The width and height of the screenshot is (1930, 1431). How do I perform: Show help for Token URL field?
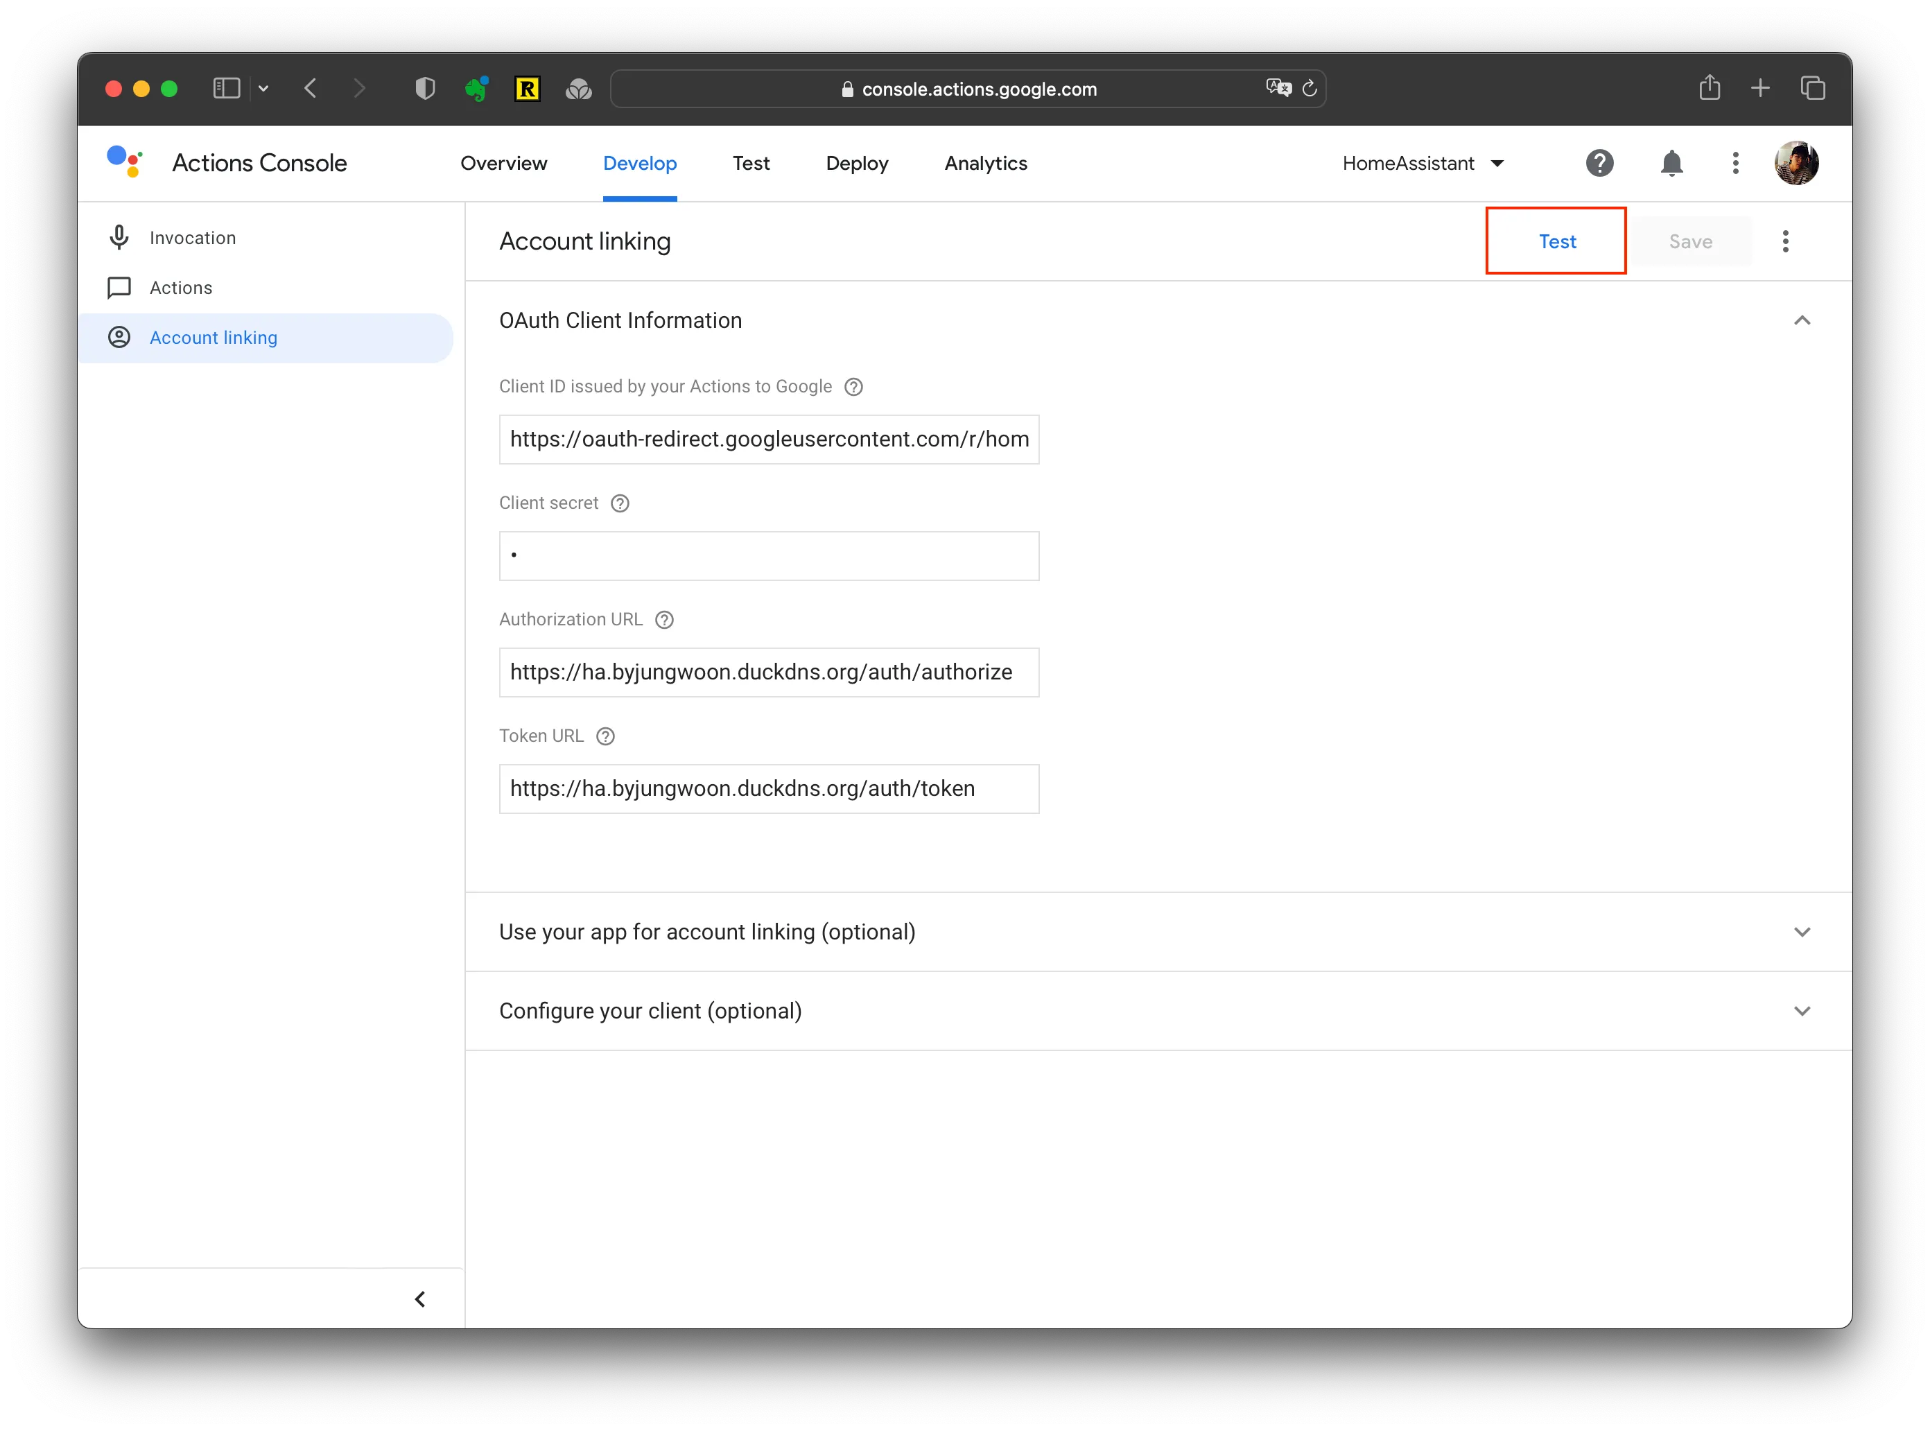pos(605,736)
